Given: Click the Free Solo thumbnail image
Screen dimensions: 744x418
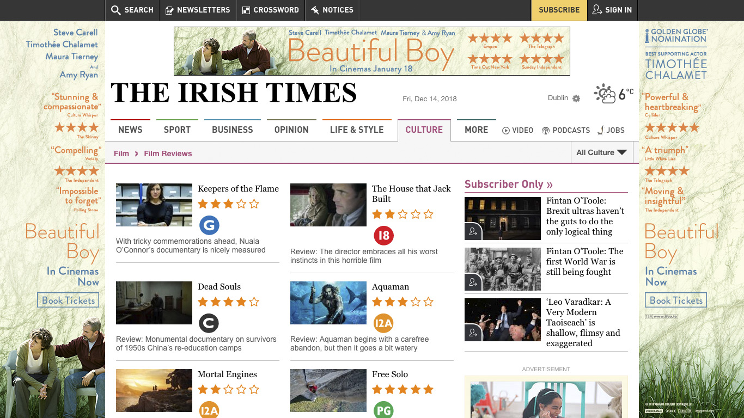Looking at the screenshot, I should tap(328, 390).
